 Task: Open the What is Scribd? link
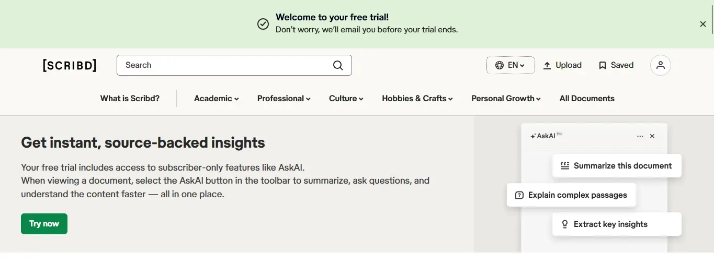(130, 99)
